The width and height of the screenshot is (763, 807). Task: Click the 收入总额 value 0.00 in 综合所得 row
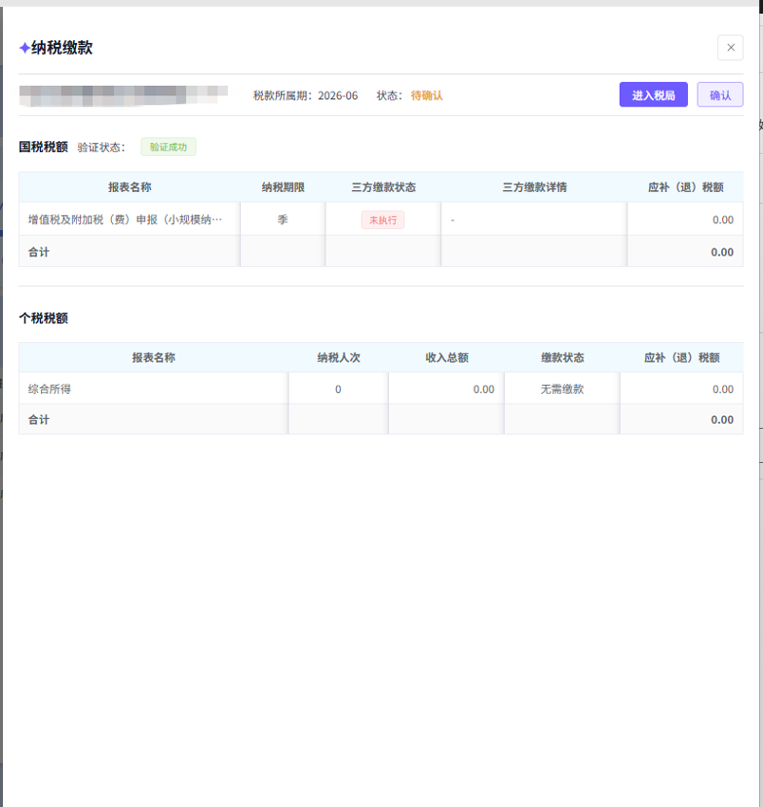[483, 389]
